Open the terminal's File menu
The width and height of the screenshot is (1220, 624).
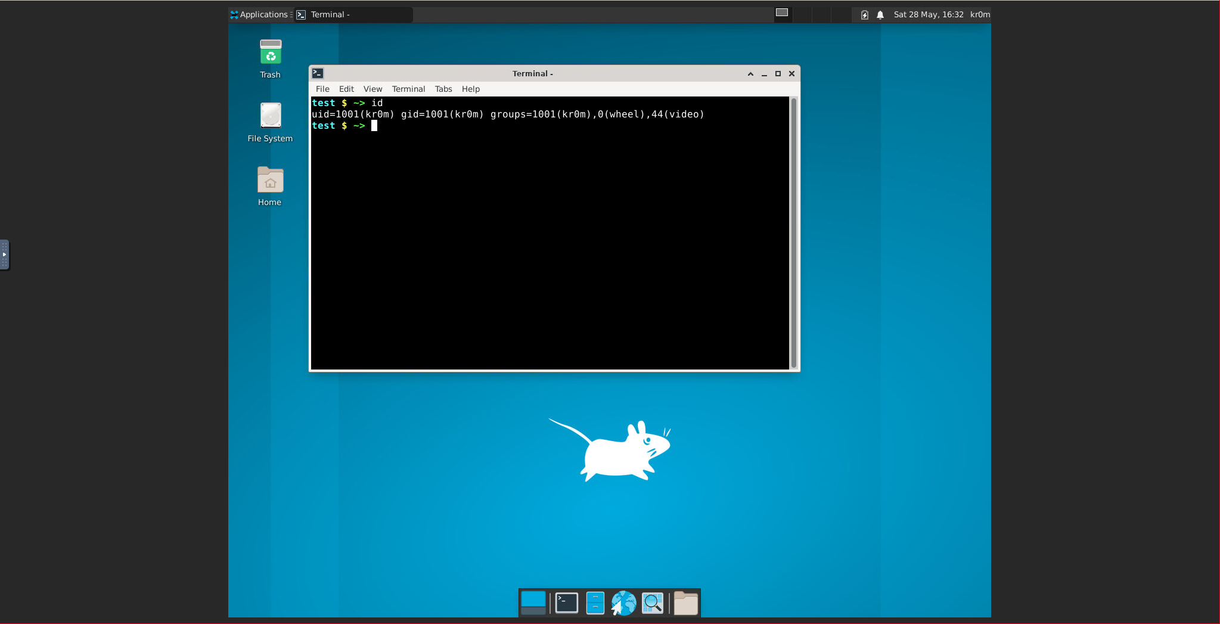(x=322, y=89)
